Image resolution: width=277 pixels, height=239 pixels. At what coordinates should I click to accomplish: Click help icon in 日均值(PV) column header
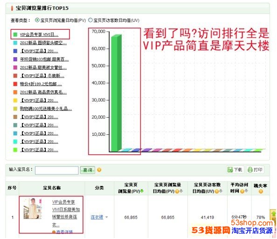(x=177, y=191)
